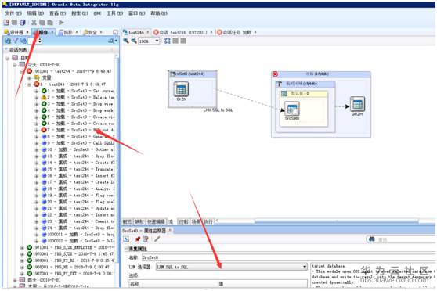Image resolution: width=437 pixels, height=291 pixels.
Task: Open the Edit menu
Action: (35, 13)
